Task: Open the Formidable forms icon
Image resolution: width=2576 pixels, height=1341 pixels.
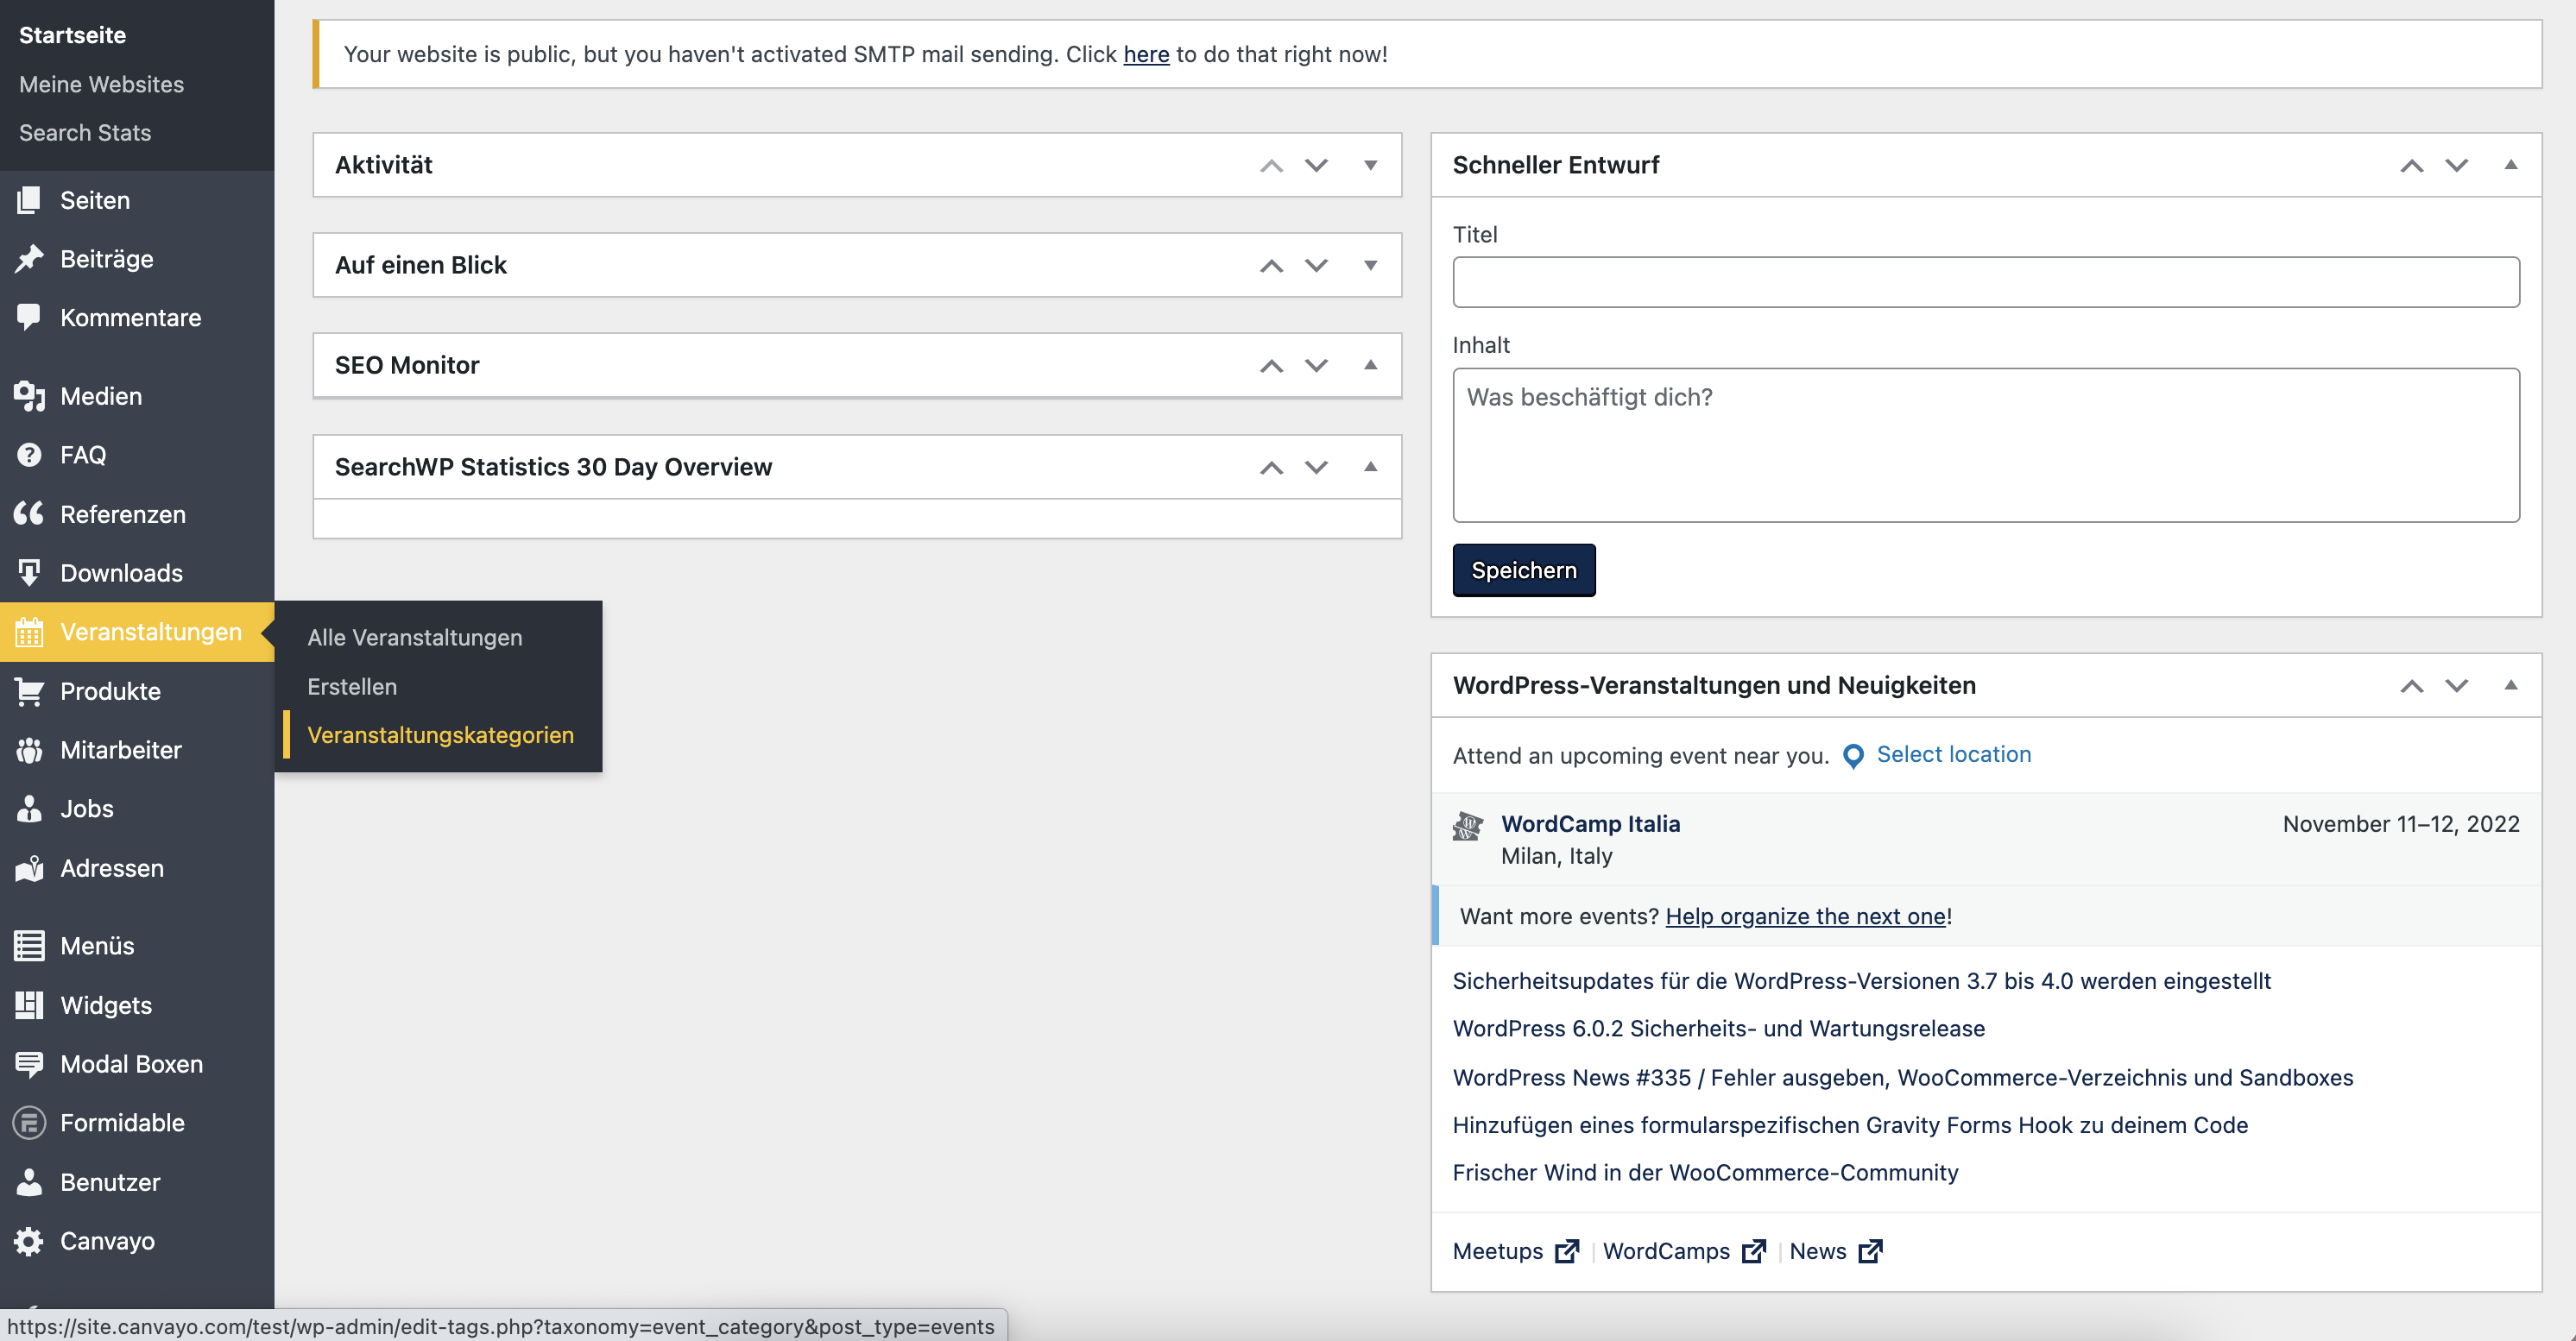Action: click(29, 1122)
